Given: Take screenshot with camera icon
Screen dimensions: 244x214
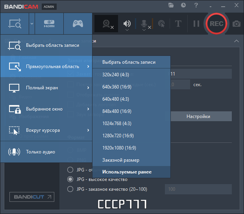Looking at the screenshot, I should pyautogui.click(x=237, y=24).
